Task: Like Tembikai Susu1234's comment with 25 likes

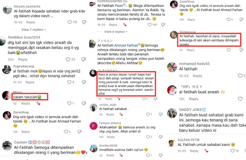Action: [68, 59]
